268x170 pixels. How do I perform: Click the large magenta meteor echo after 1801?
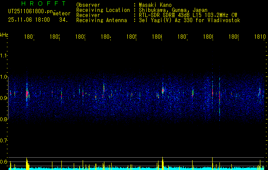tap(27, 94)
